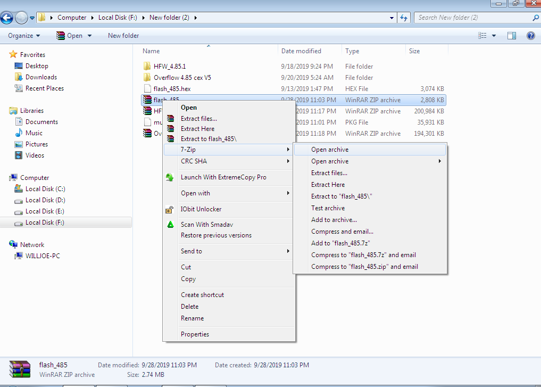The width and height of the screenshot is (541, 387).
Task: Click the refresh button beside address bar
Action: click(404, 18)
